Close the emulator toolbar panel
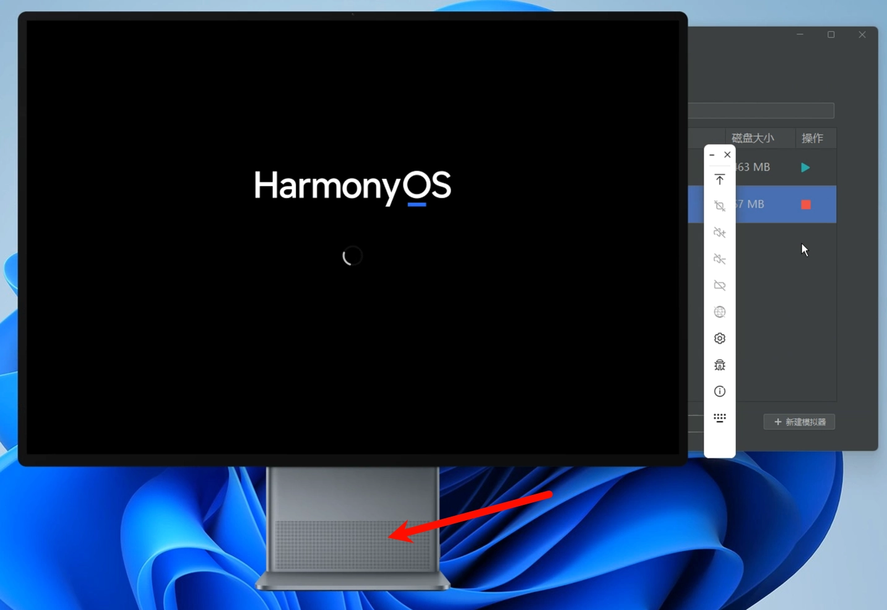The height and width of the screenshot is (610, 887). coord(727,155)
